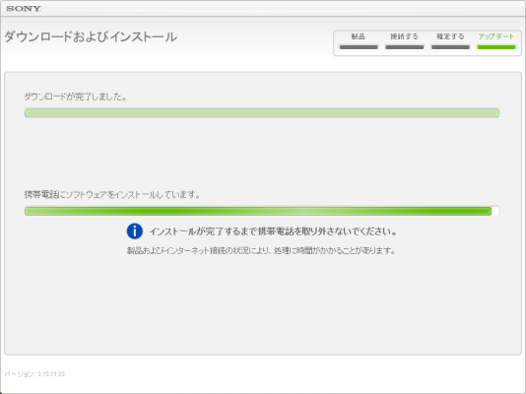Select the green アップデート step tab
Image resolution: width=526 pixels, height=394 pixels.
tap(496, 41)
